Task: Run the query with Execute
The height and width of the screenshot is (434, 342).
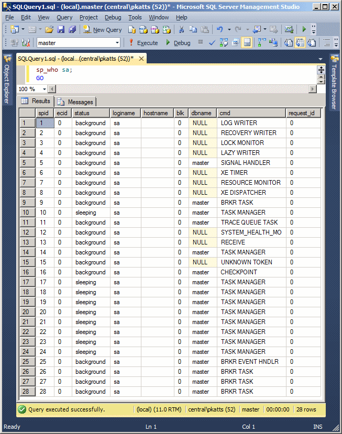Action: coord(144,43)
